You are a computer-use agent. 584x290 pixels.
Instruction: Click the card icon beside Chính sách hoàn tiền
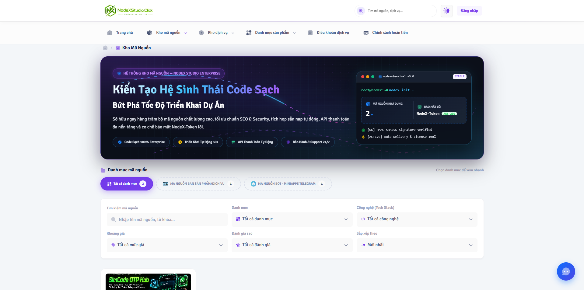point(366,33)
